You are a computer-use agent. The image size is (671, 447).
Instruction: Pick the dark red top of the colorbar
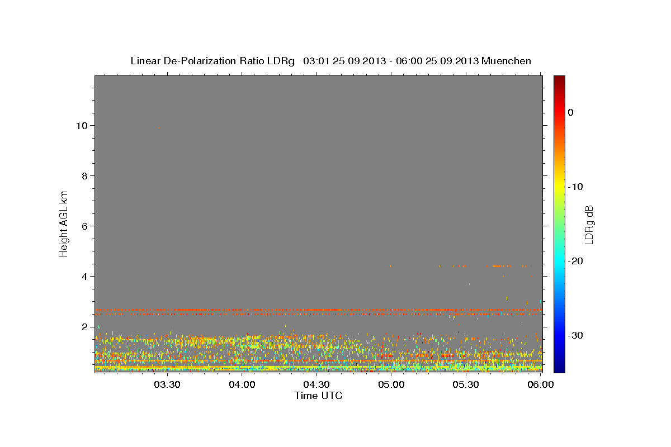[x=559, y=79]
